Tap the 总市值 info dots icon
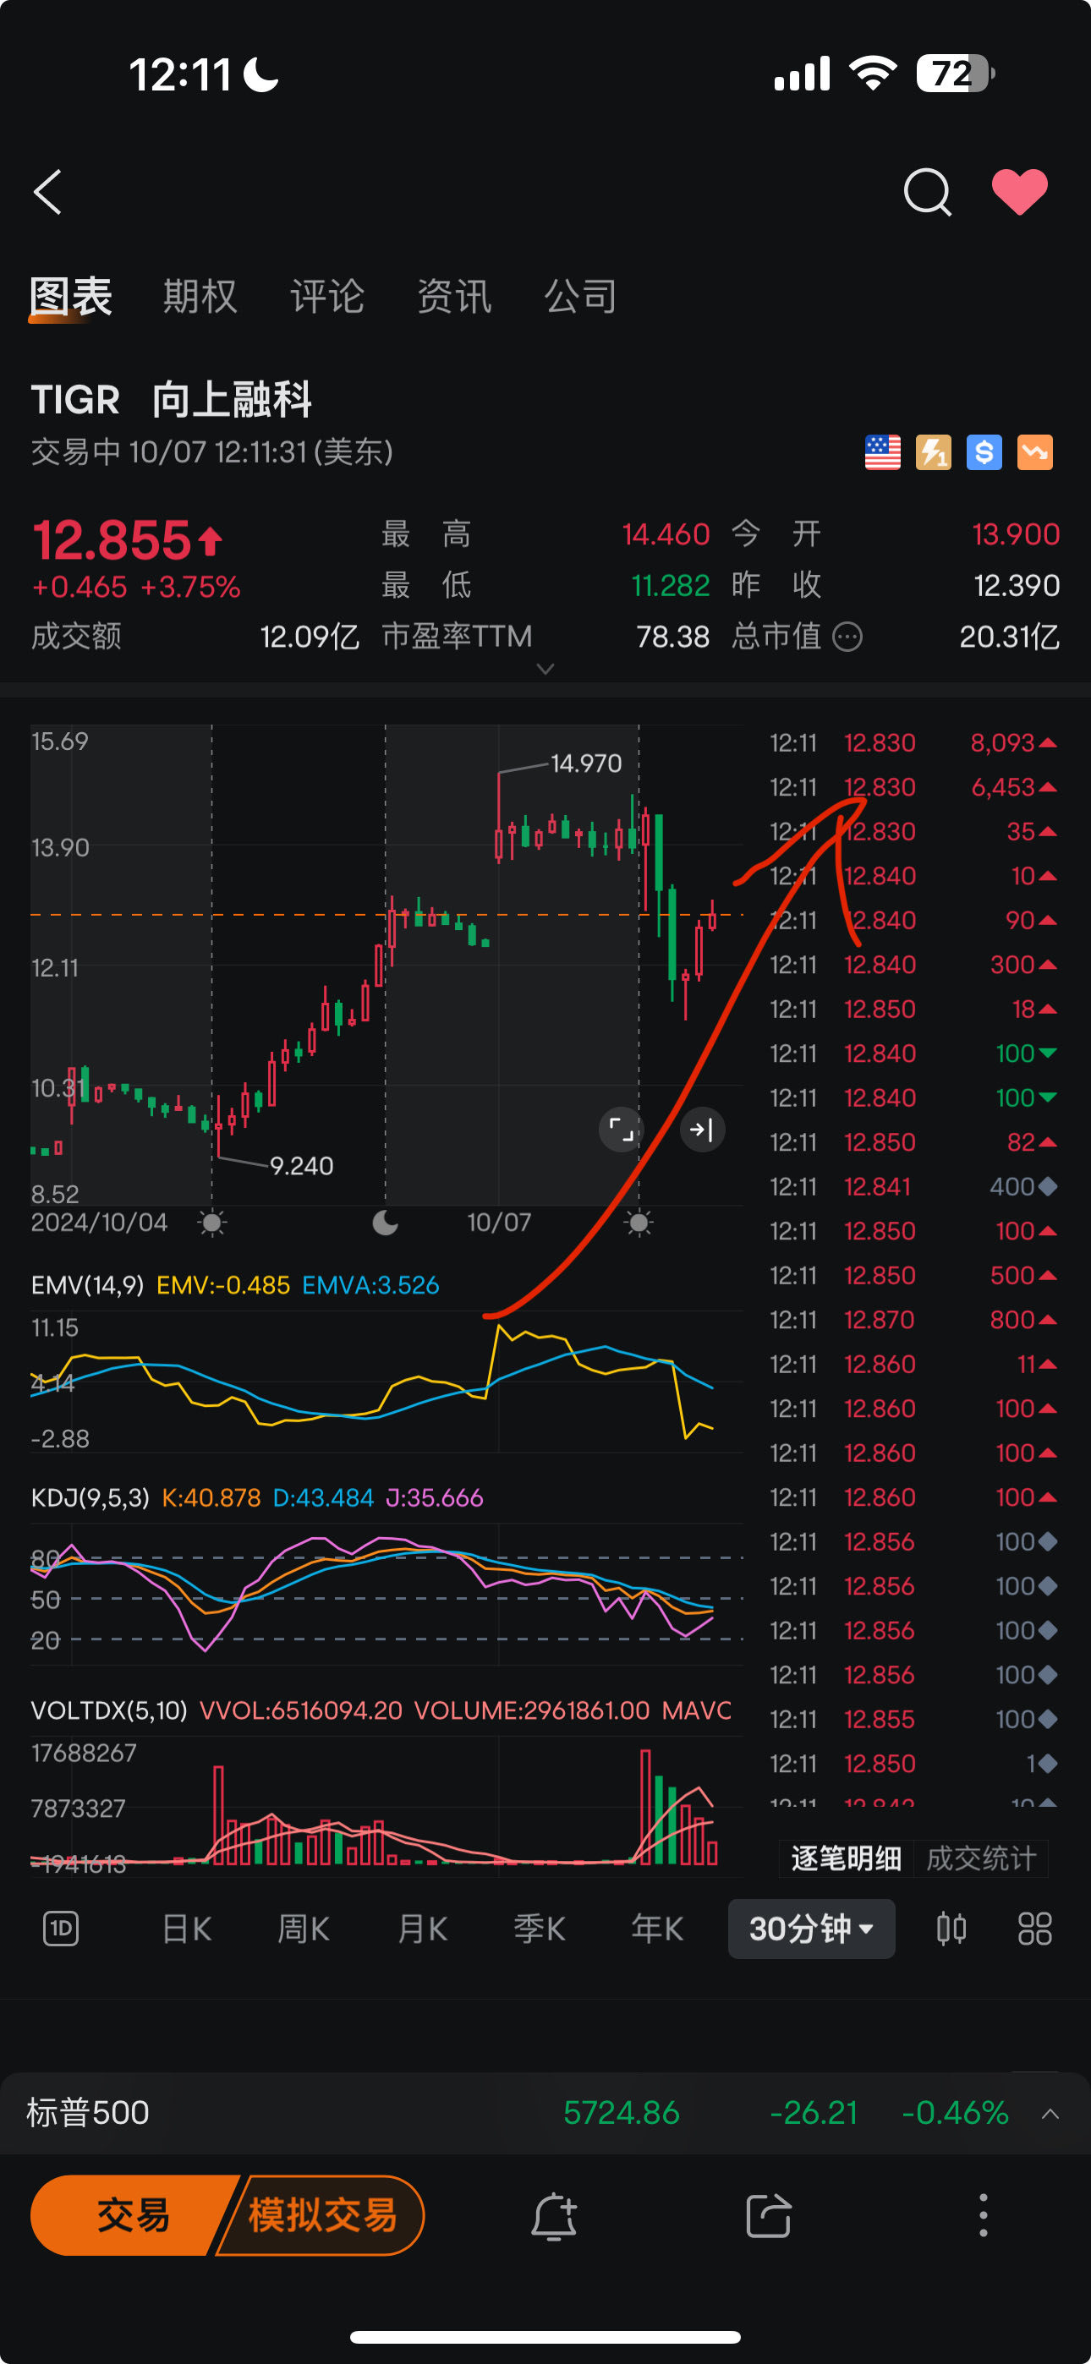1091x2364 pixels. [x=847, y=636]
